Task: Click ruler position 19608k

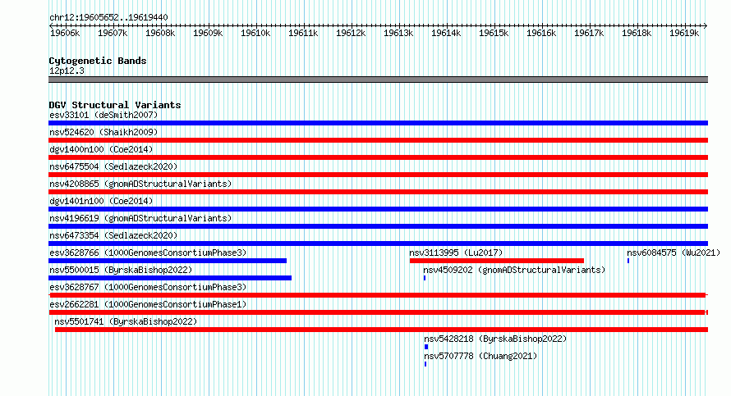Action: [160, 33]
